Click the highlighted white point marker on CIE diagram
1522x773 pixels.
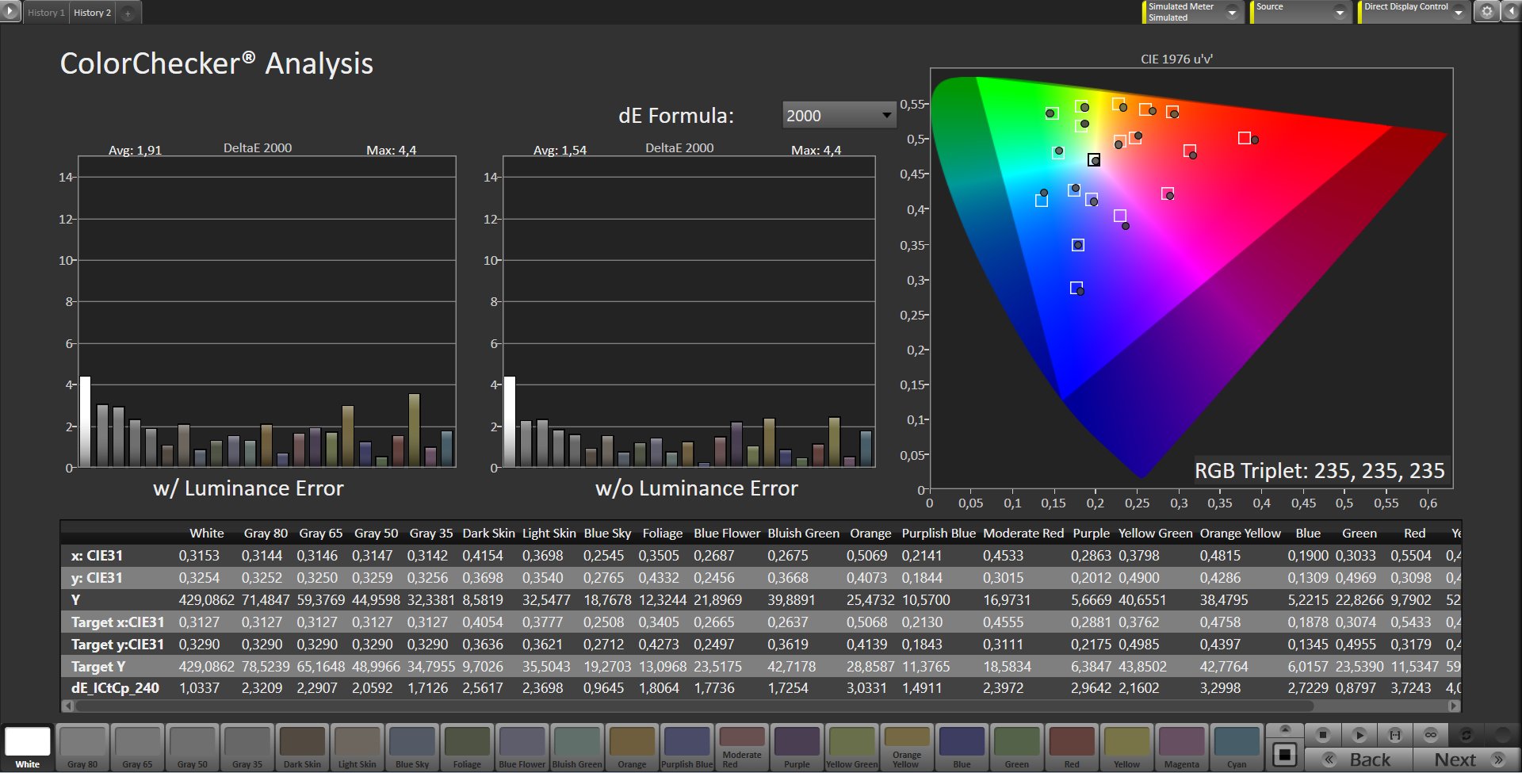[1094, 160]
